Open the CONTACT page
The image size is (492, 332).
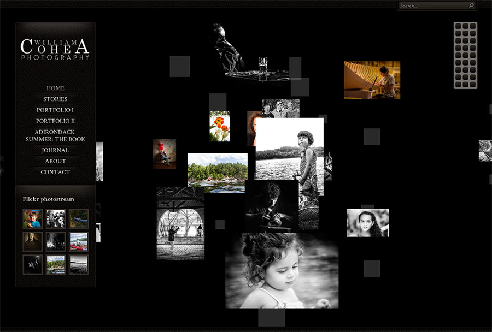[55, 172]
